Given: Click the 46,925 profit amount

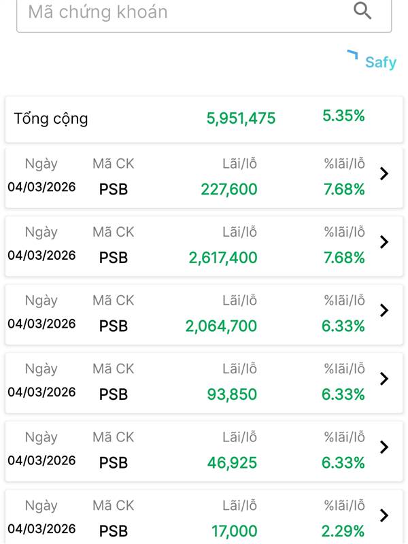Looking at the screenshot, I should pyautogui.click(x=233, y=463).
